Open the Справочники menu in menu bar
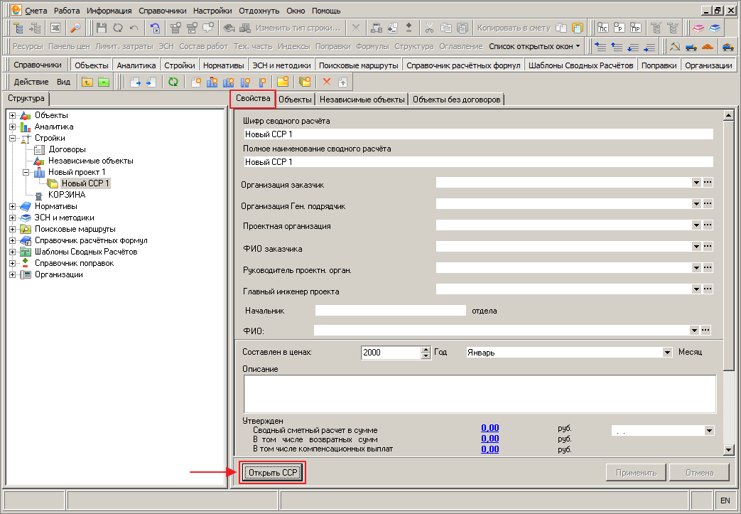This screenshot has width=741, height=514. tap(163, 11)
